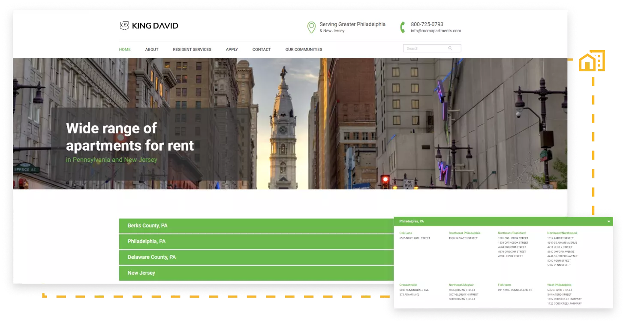
Task: Call the 800-725-0793 phone number link
Action: (x=427, y=24)
